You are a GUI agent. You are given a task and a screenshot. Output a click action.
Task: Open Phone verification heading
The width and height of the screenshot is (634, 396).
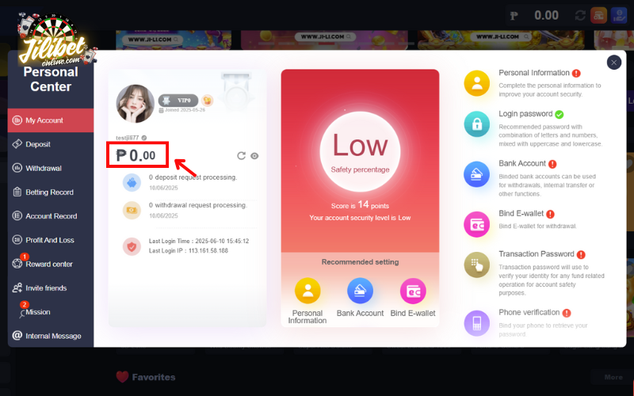[x=529, y=312]
